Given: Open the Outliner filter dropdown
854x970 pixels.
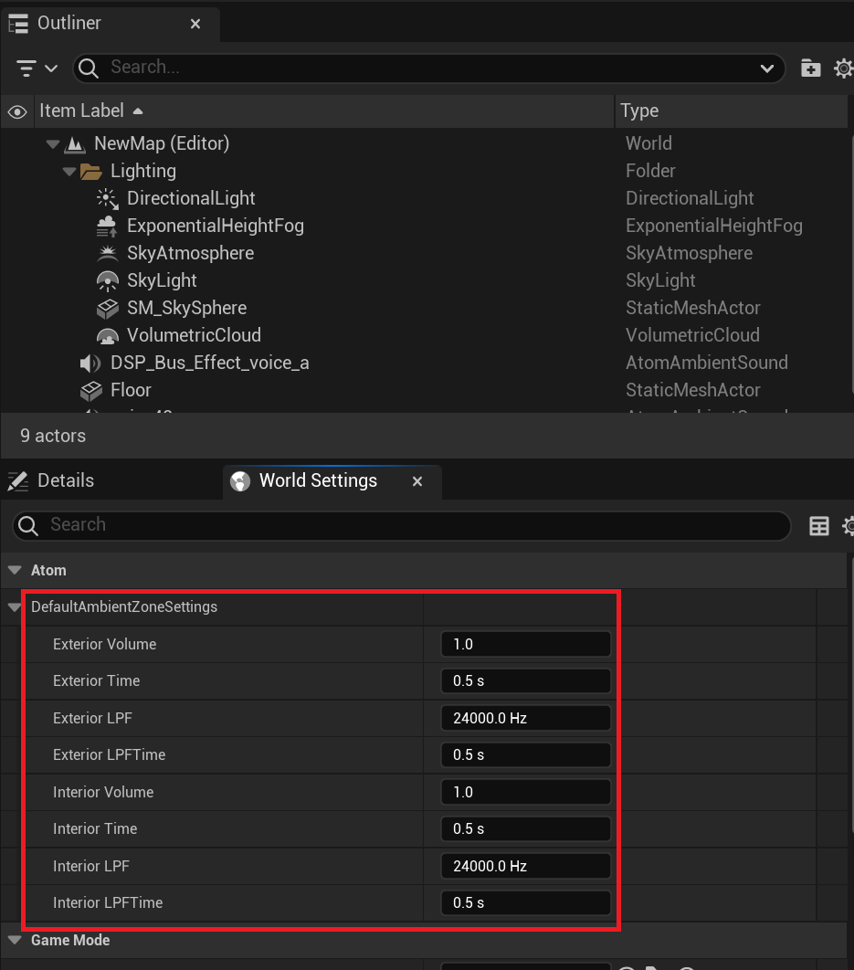Looking at the screenshot, I should 37,68.
